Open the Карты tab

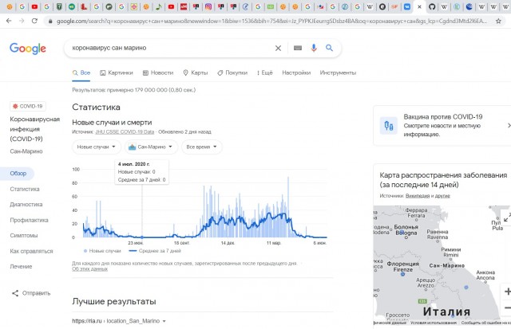click(x=195, y=72)
